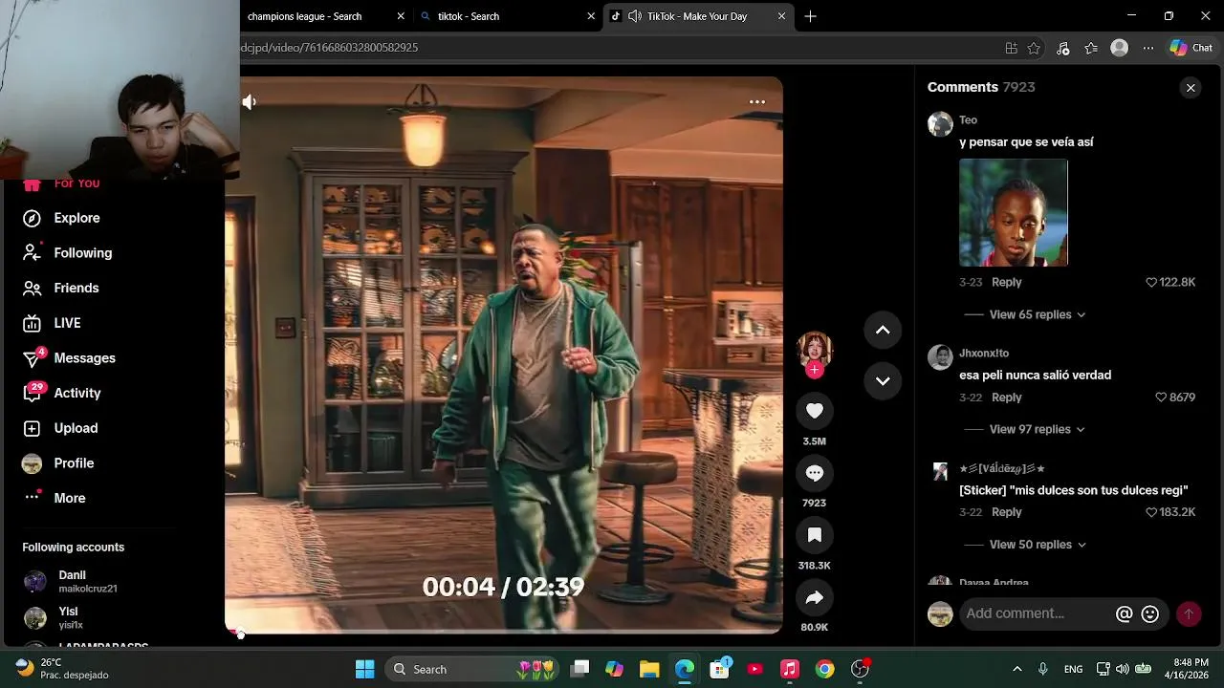Go to next video with down arrow
The image size is (1224, 688).
pos(883,380)
